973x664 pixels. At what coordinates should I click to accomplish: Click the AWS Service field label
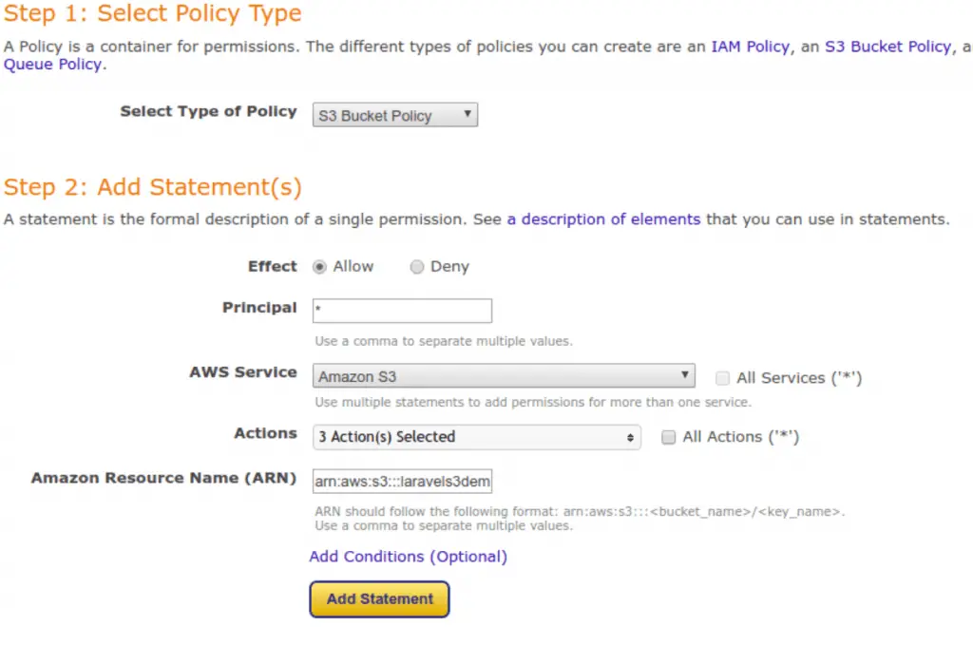(x=242, y=372)
